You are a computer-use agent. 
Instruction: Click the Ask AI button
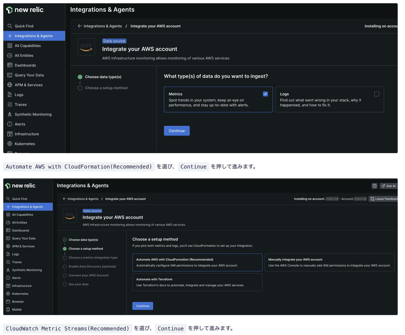click(389, 186)
